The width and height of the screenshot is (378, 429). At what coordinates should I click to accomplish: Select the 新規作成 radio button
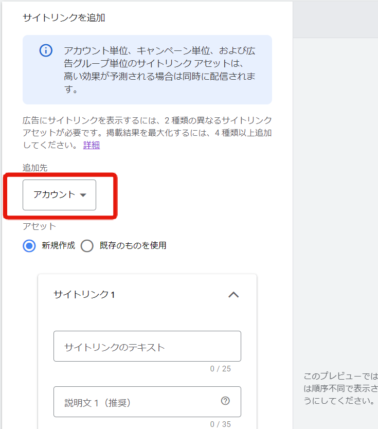[29, 245]
